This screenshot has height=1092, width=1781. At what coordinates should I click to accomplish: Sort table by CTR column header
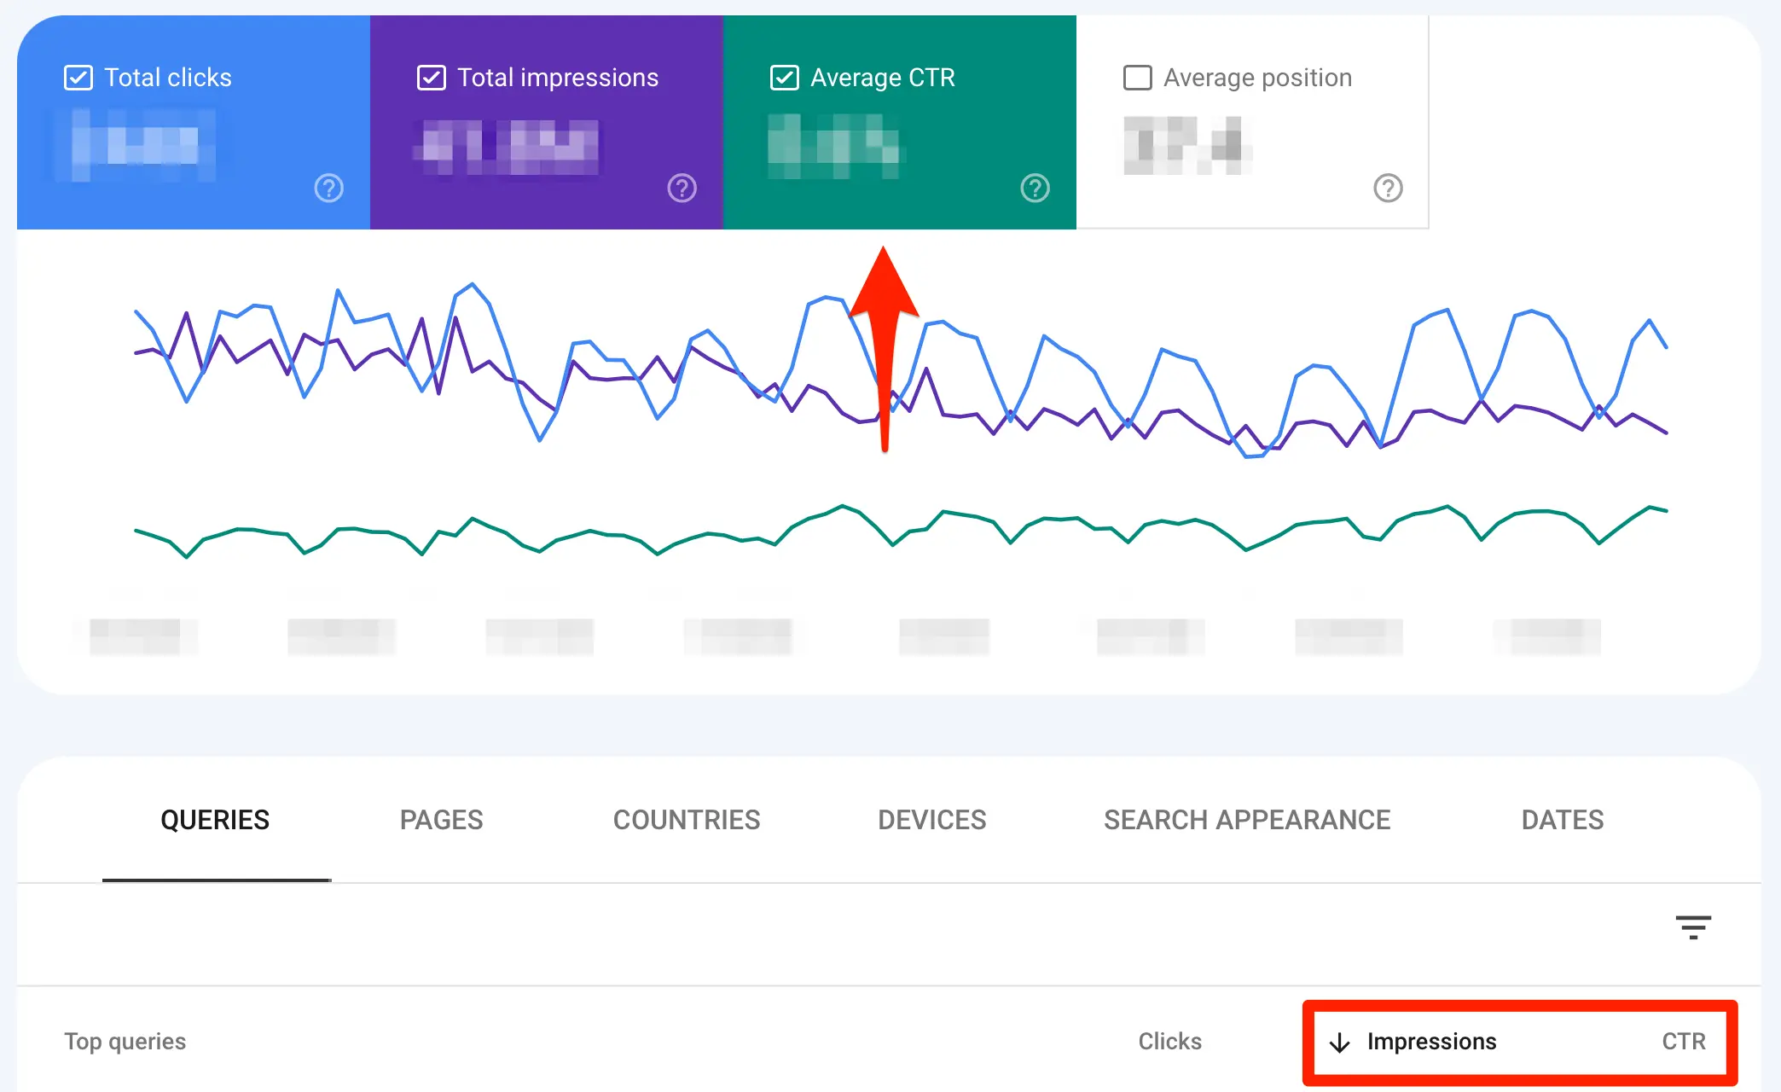1683,1042
